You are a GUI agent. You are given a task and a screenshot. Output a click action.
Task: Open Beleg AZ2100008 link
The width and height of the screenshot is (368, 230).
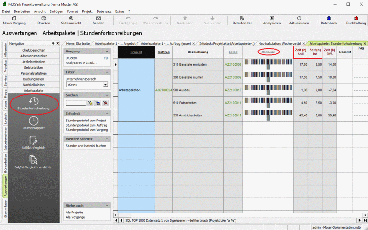click(233, 64)
